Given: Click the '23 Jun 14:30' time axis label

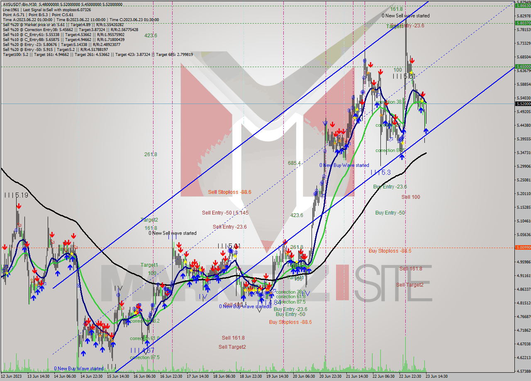Looking at the screenshot, I should tap(436, 376).
